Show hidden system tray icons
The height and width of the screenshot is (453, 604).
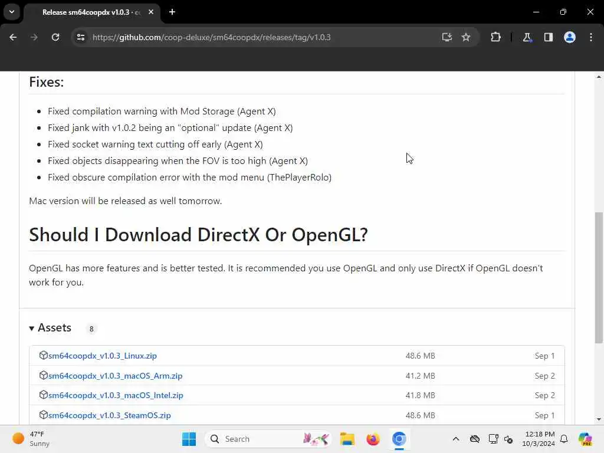point(456,439)
